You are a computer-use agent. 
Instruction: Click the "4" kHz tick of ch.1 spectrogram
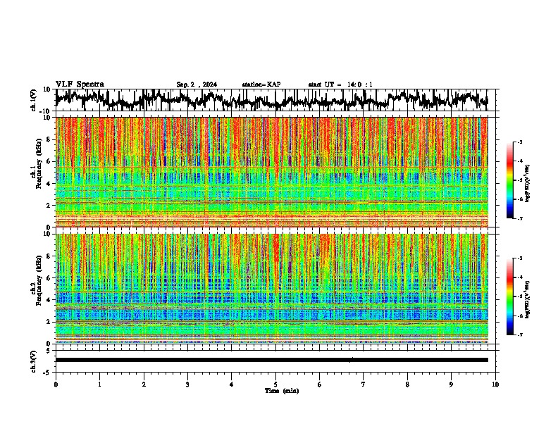coord(49,184)
